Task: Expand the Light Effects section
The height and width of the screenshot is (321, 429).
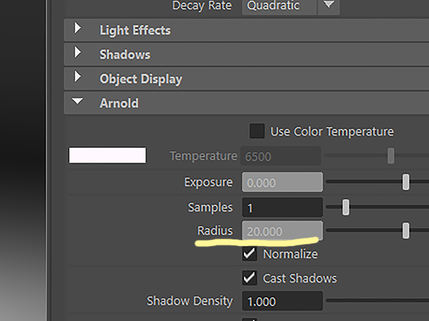Action: (x=78, y=28)
